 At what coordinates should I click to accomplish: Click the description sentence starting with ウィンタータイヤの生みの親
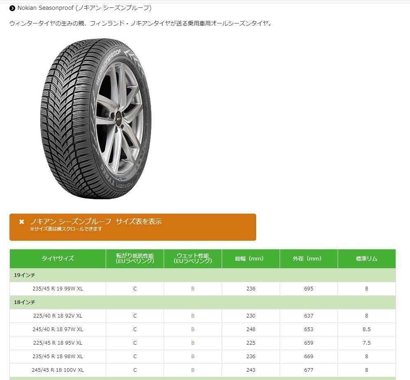141,23
